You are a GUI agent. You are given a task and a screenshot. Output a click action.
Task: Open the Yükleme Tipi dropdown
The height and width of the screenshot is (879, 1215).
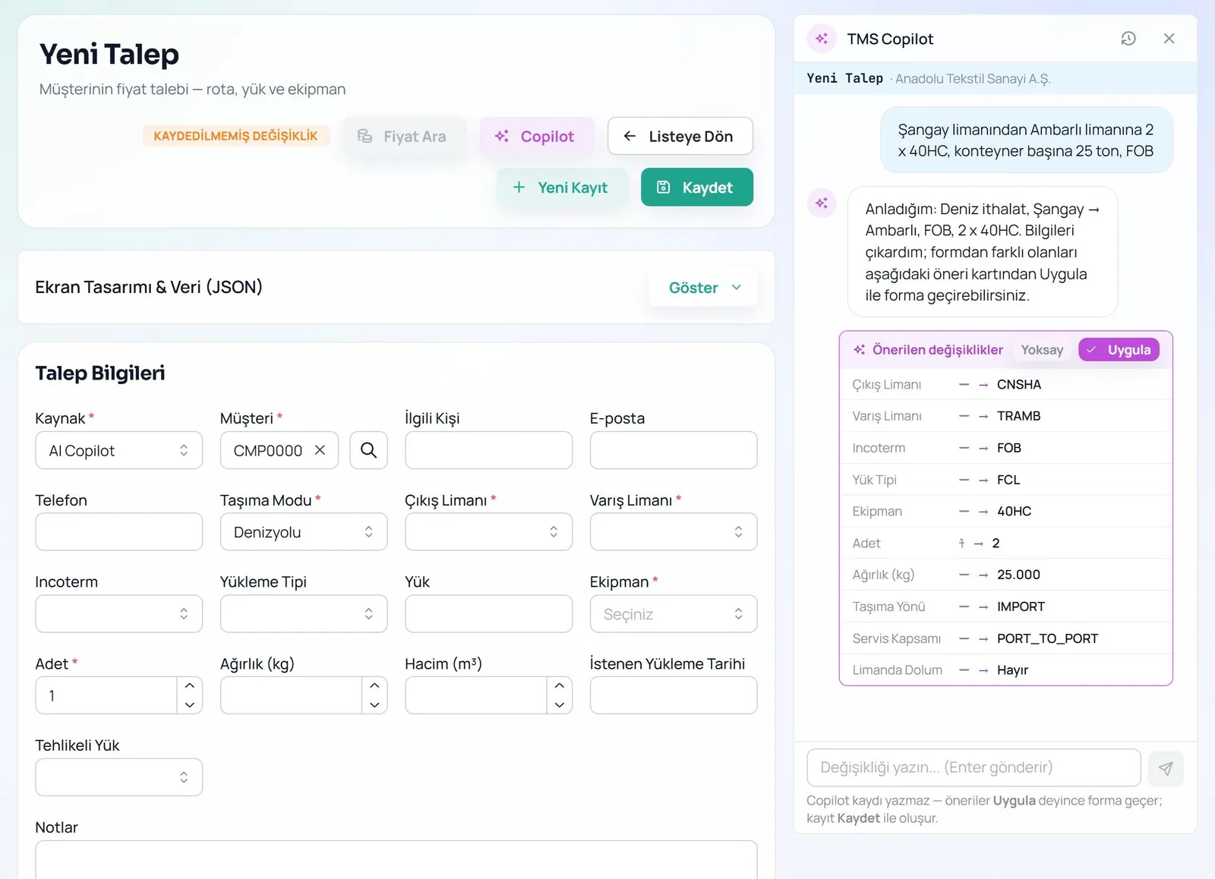(304, 614)
